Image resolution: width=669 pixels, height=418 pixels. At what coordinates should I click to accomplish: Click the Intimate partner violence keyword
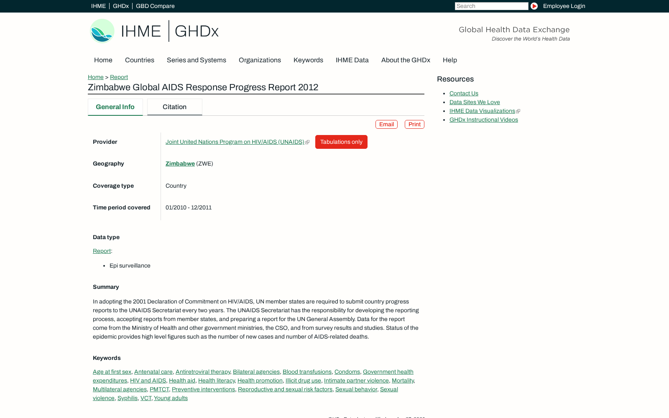356,380
